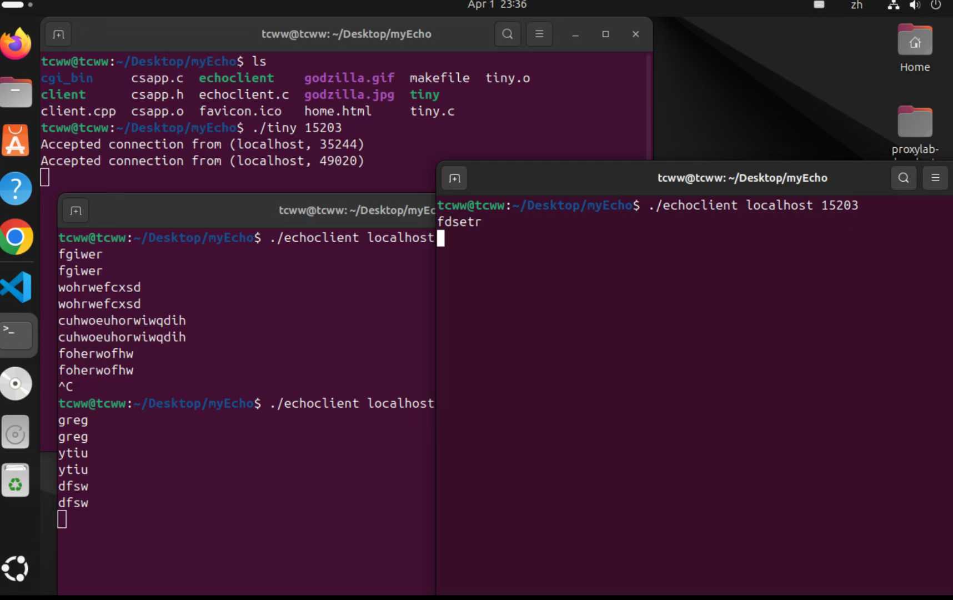This screenshot has width=953, height=600.
Task: Open the network status icon in top bar
Action: click(x=894, y=5)
